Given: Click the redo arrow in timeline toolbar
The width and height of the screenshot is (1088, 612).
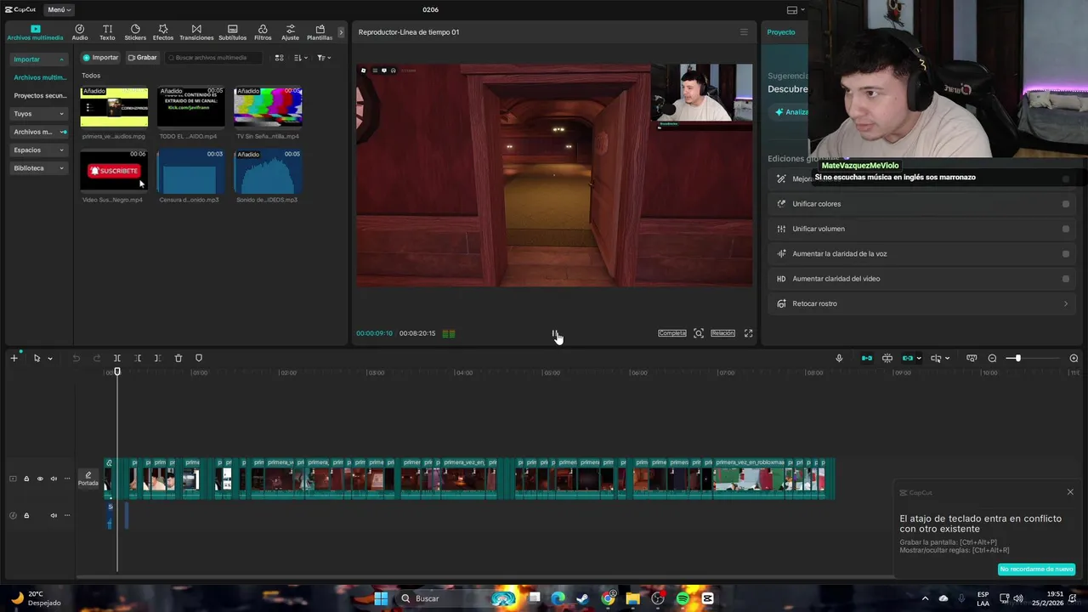Looking at the screenshot, I should point(97,358).
